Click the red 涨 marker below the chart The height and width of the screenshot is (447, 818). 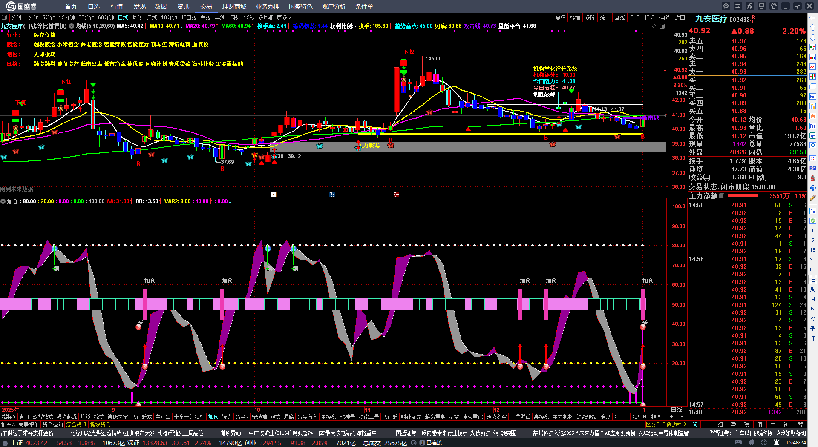396,195
